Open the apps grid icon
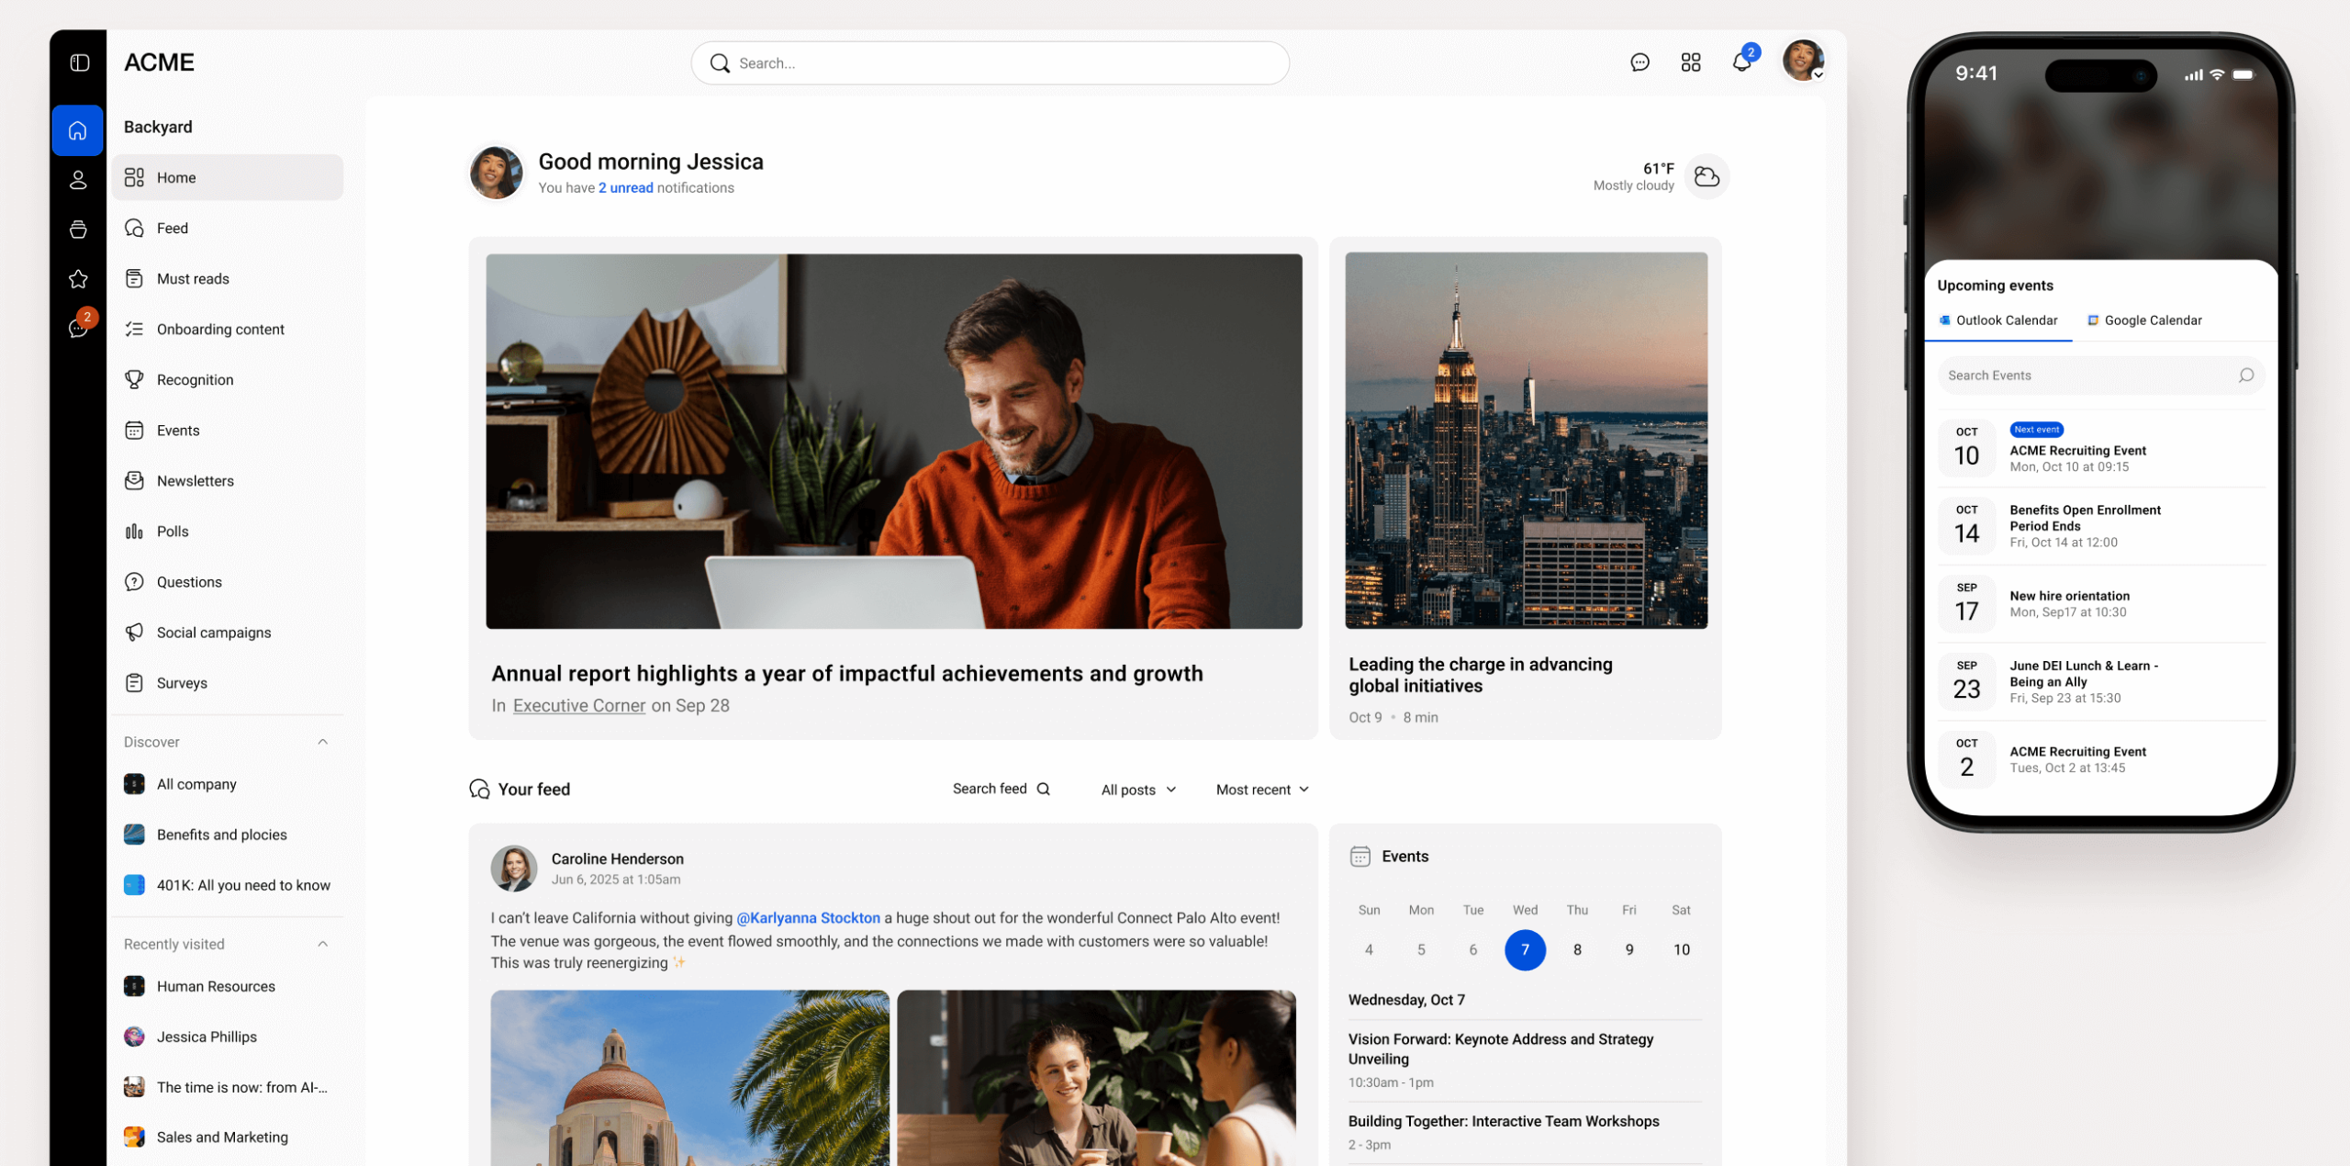Screen dimensions: 2350x1166 [x=1690, y=62]
